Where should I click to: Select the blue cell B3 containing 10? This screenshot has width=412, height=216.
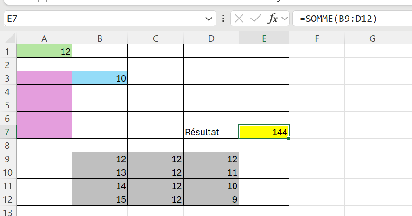(x=100, y=78)
